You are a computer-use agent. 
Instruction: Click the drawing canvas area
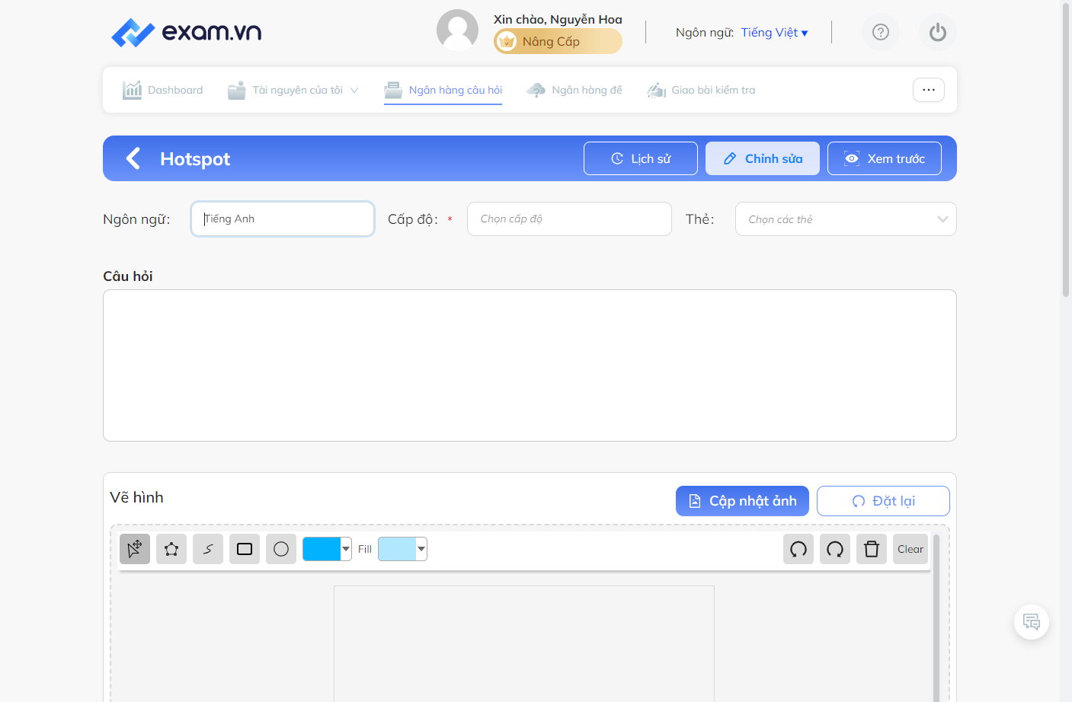(524, 643)
